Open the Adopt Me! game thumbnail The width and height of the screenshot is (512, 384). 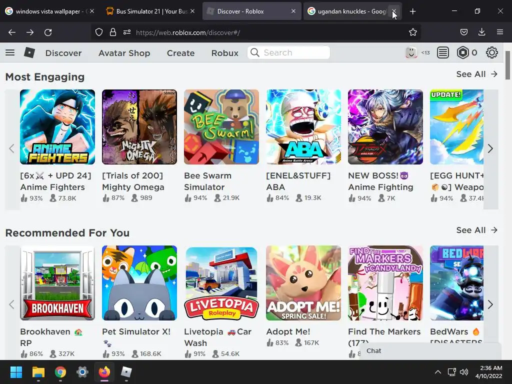click(x=303, y=283)
